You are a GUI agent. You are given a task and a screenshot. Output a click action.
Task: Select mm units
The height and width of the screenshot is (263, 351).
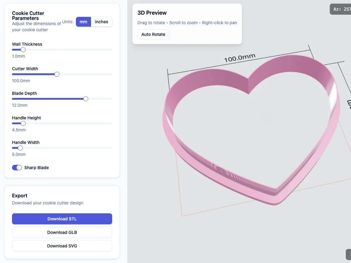pyautogui.click(x=83, y=22)
